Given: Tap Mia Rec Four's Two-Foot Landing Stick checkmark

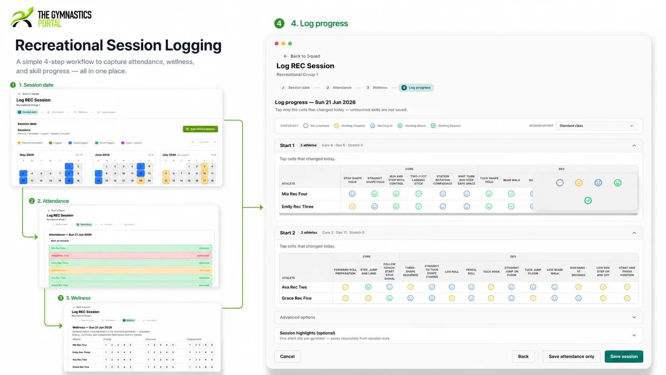Looking at the screenshot, I should click(418, 194).
